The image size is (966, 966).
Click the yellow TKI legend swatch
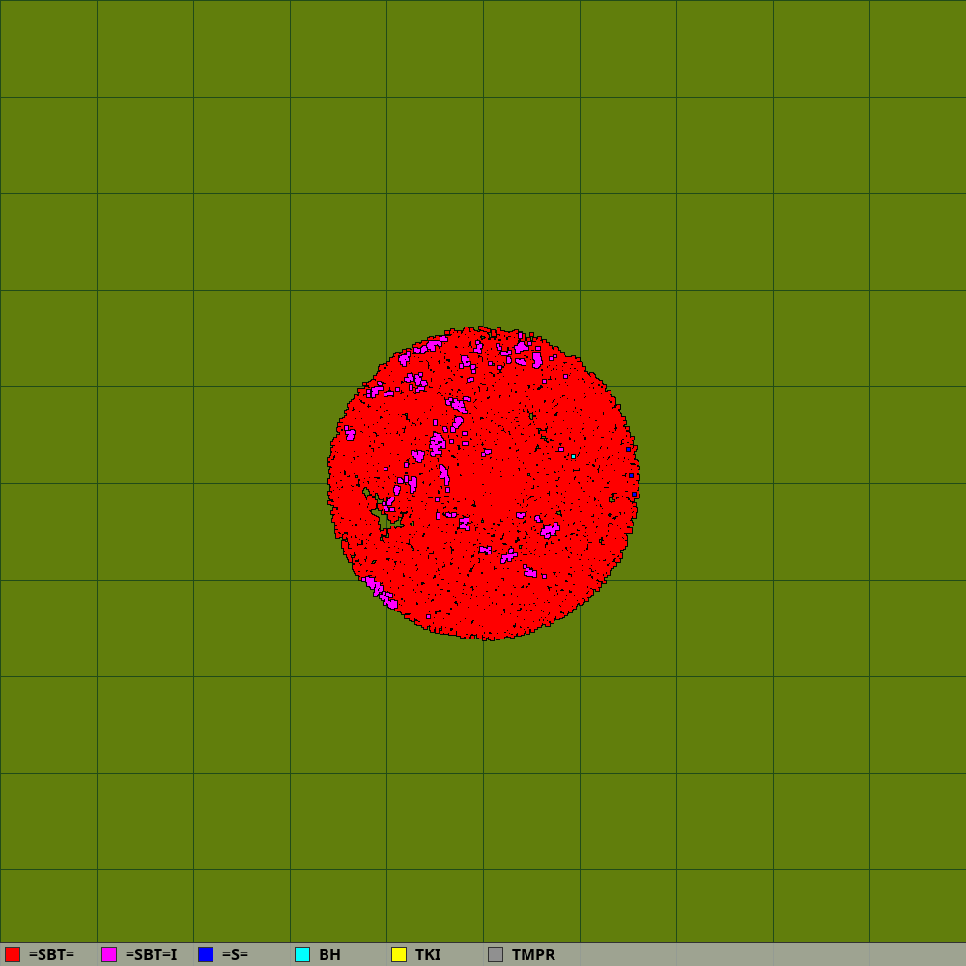pyautogui.click(x=399, y=954)
